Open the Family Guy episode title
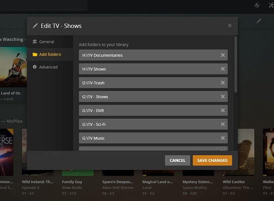Image resolution: width=274 pixels, height=201 pixels. pos(72,182)
